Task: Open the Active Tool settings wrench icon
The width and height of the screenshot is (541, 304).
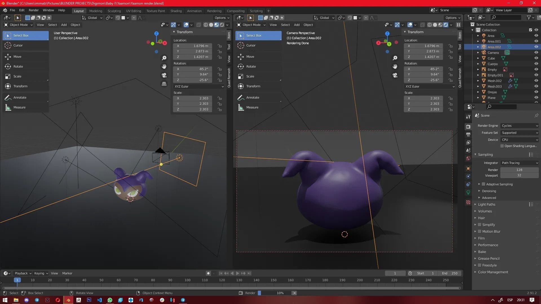Action: (468, 117)
